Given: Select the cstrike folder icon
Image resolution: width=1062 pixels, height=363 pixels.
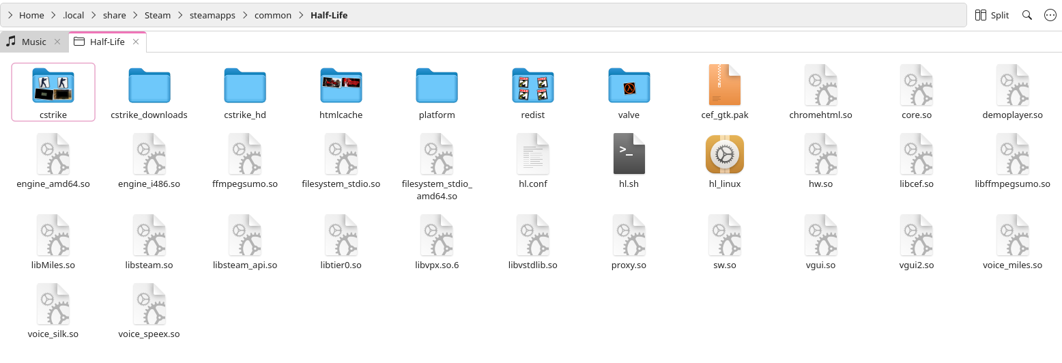Looking at the screenshot, I should click(53, 85).
